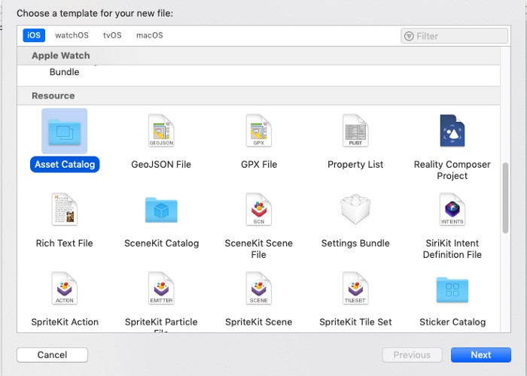
Task: Click the "Bundle" label under Apple Watch
Action: tap(65, 72)
